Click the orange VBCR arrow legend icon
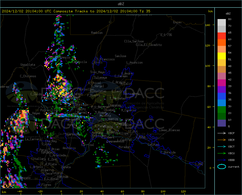Viewport: 242px width, 195px height. [222, 140]
